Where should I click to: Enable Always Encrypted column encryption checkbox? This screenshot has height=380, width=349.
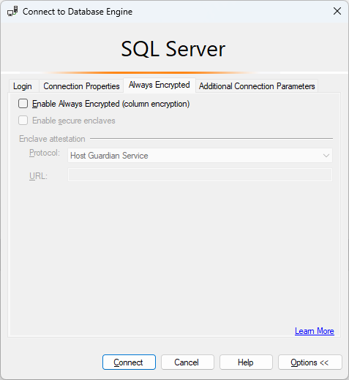[x=23, y=104]
